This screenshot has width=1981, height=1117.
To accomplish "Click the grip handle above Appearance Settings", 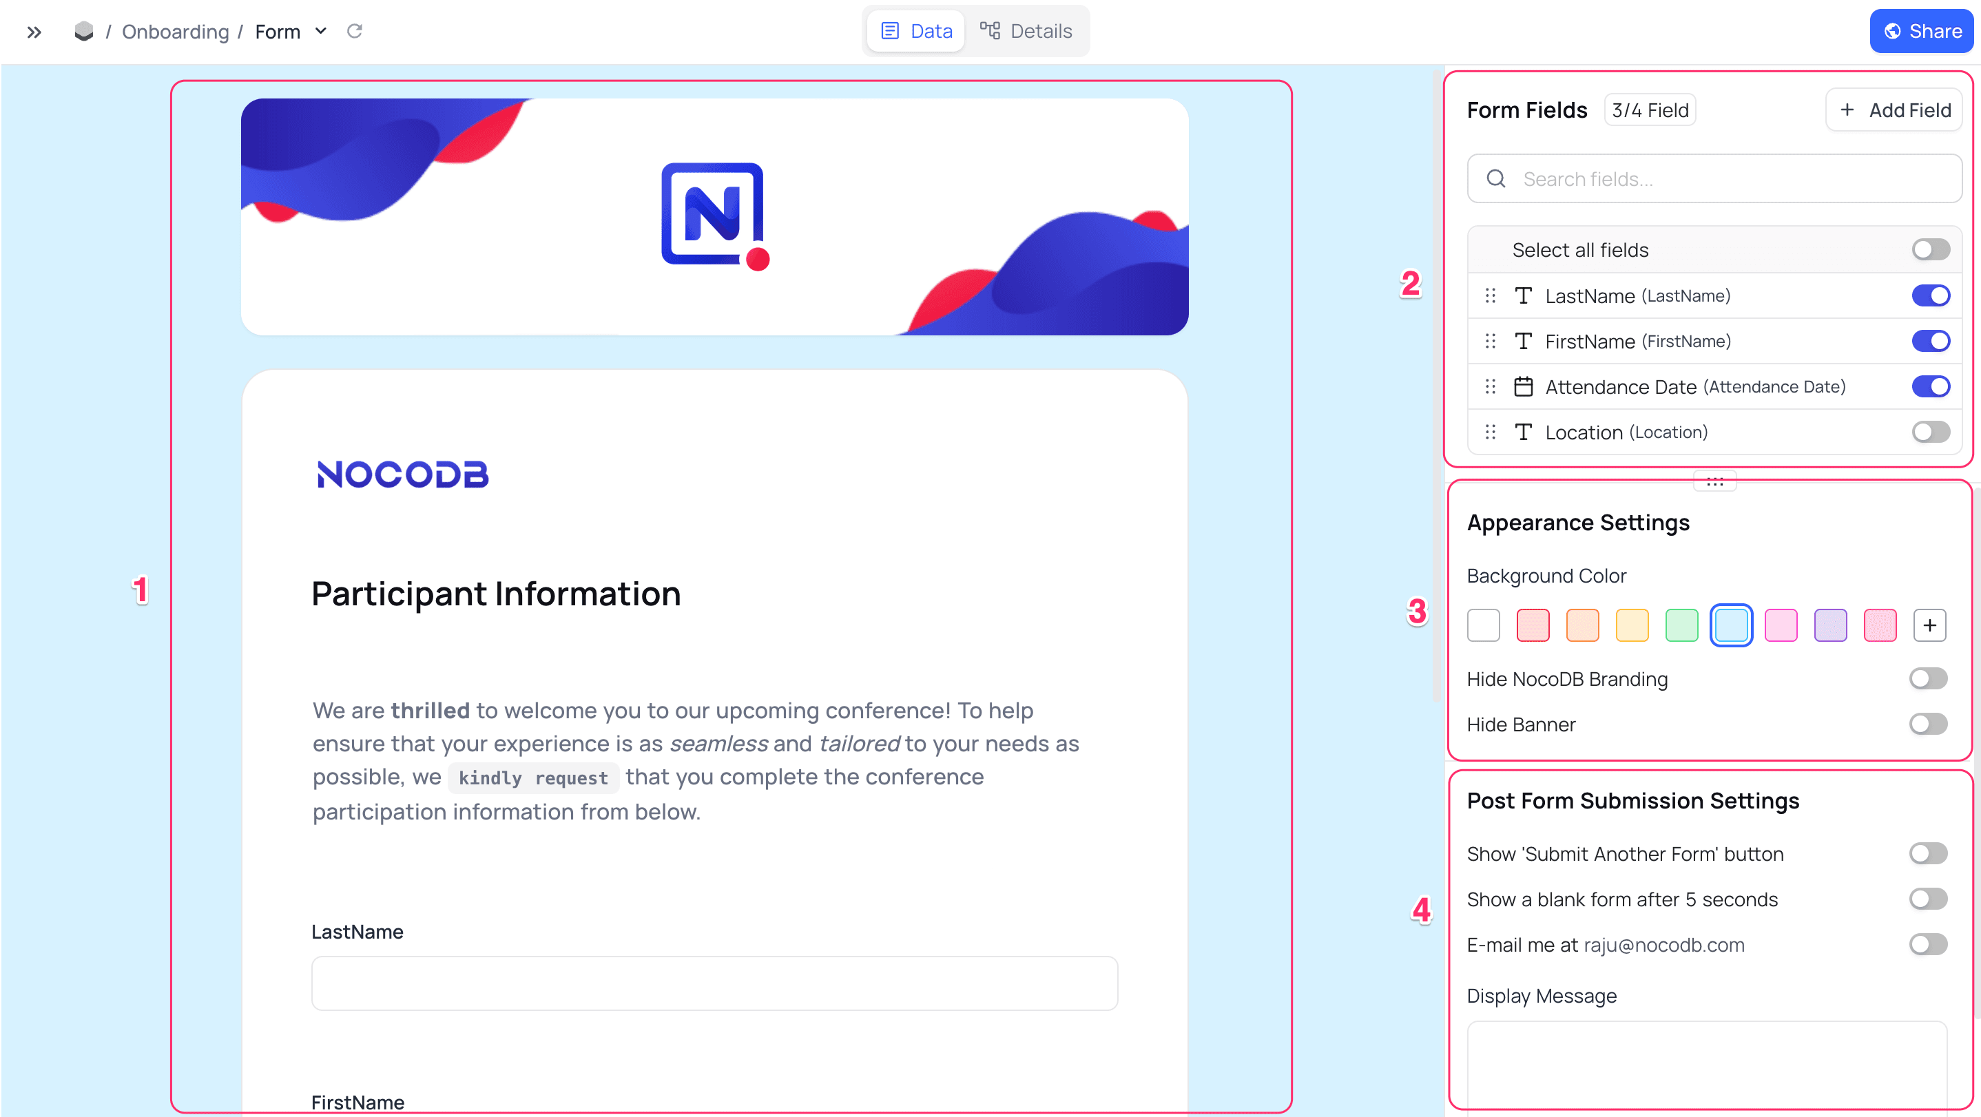I will click(x=1714, y=481).
